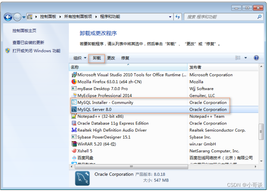Click shield icon beside Windows 功能 link
The height and width of the screenshot is (191, 268).
pos(8,51)
